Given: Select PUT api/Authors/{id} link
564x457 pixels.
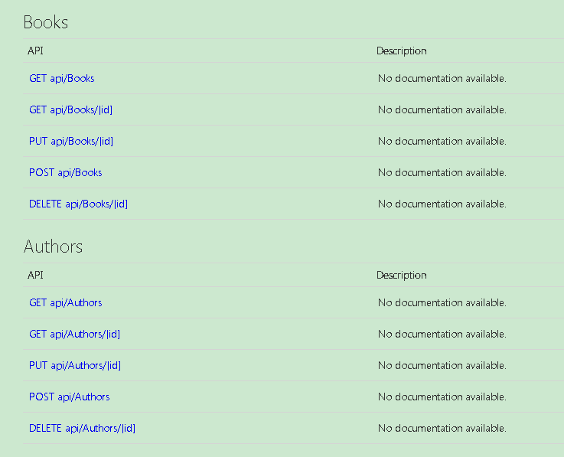Looking at the screenshot, I should pyautogui.click(x=75, y=365).
